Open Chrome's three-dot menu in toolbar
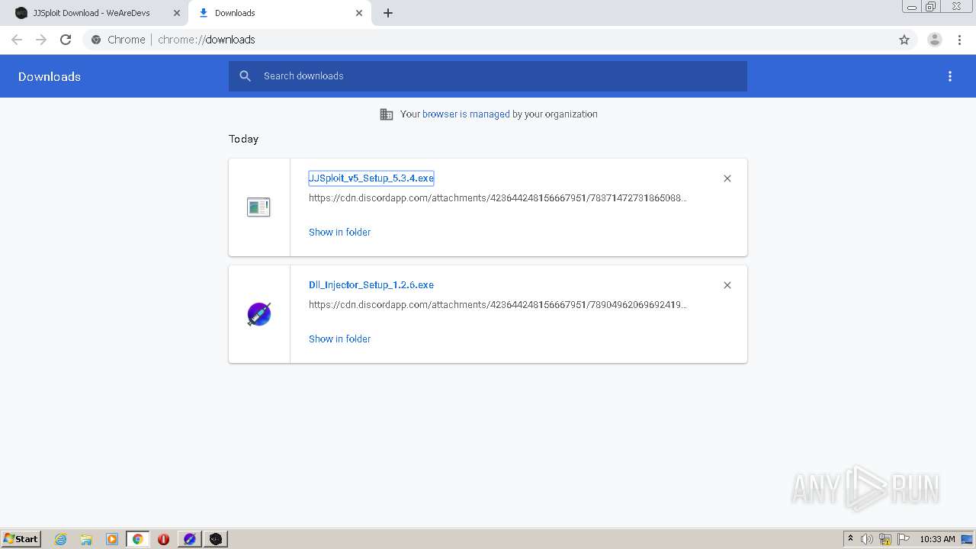This screenshot has height=549, width=976. (959, 40)
